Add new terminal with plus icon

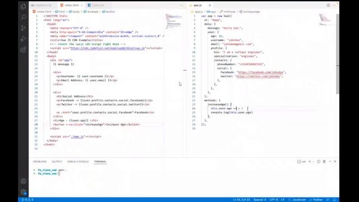310,162
